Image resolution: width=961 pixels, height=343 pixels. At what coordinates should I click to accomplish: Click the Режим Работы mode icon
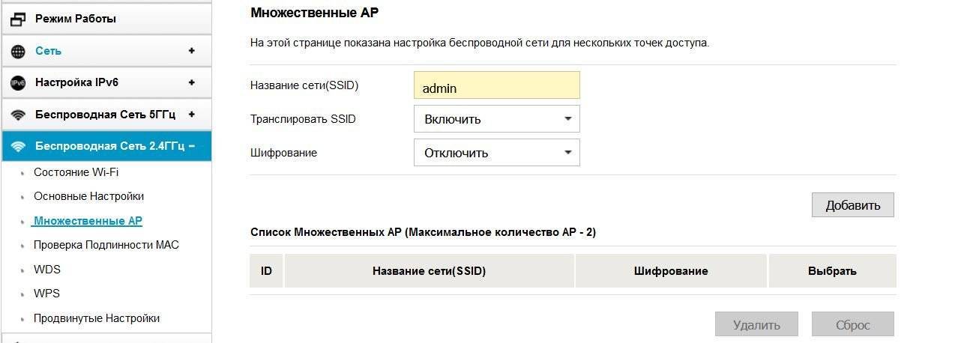(x=18, y=19)
